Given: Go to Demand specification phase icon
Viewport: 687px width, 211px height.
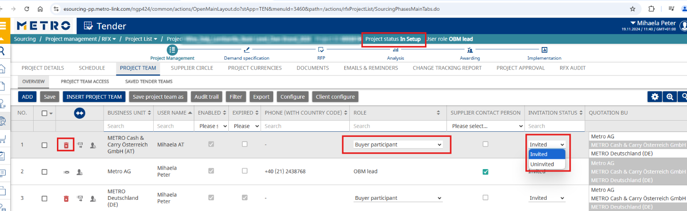Looking at the screenshot, I should pos(247,50).
